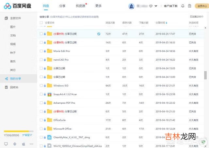The image size is (209, 148).
Task: Click the Apple client icon
Action: (x=24, y=144)
